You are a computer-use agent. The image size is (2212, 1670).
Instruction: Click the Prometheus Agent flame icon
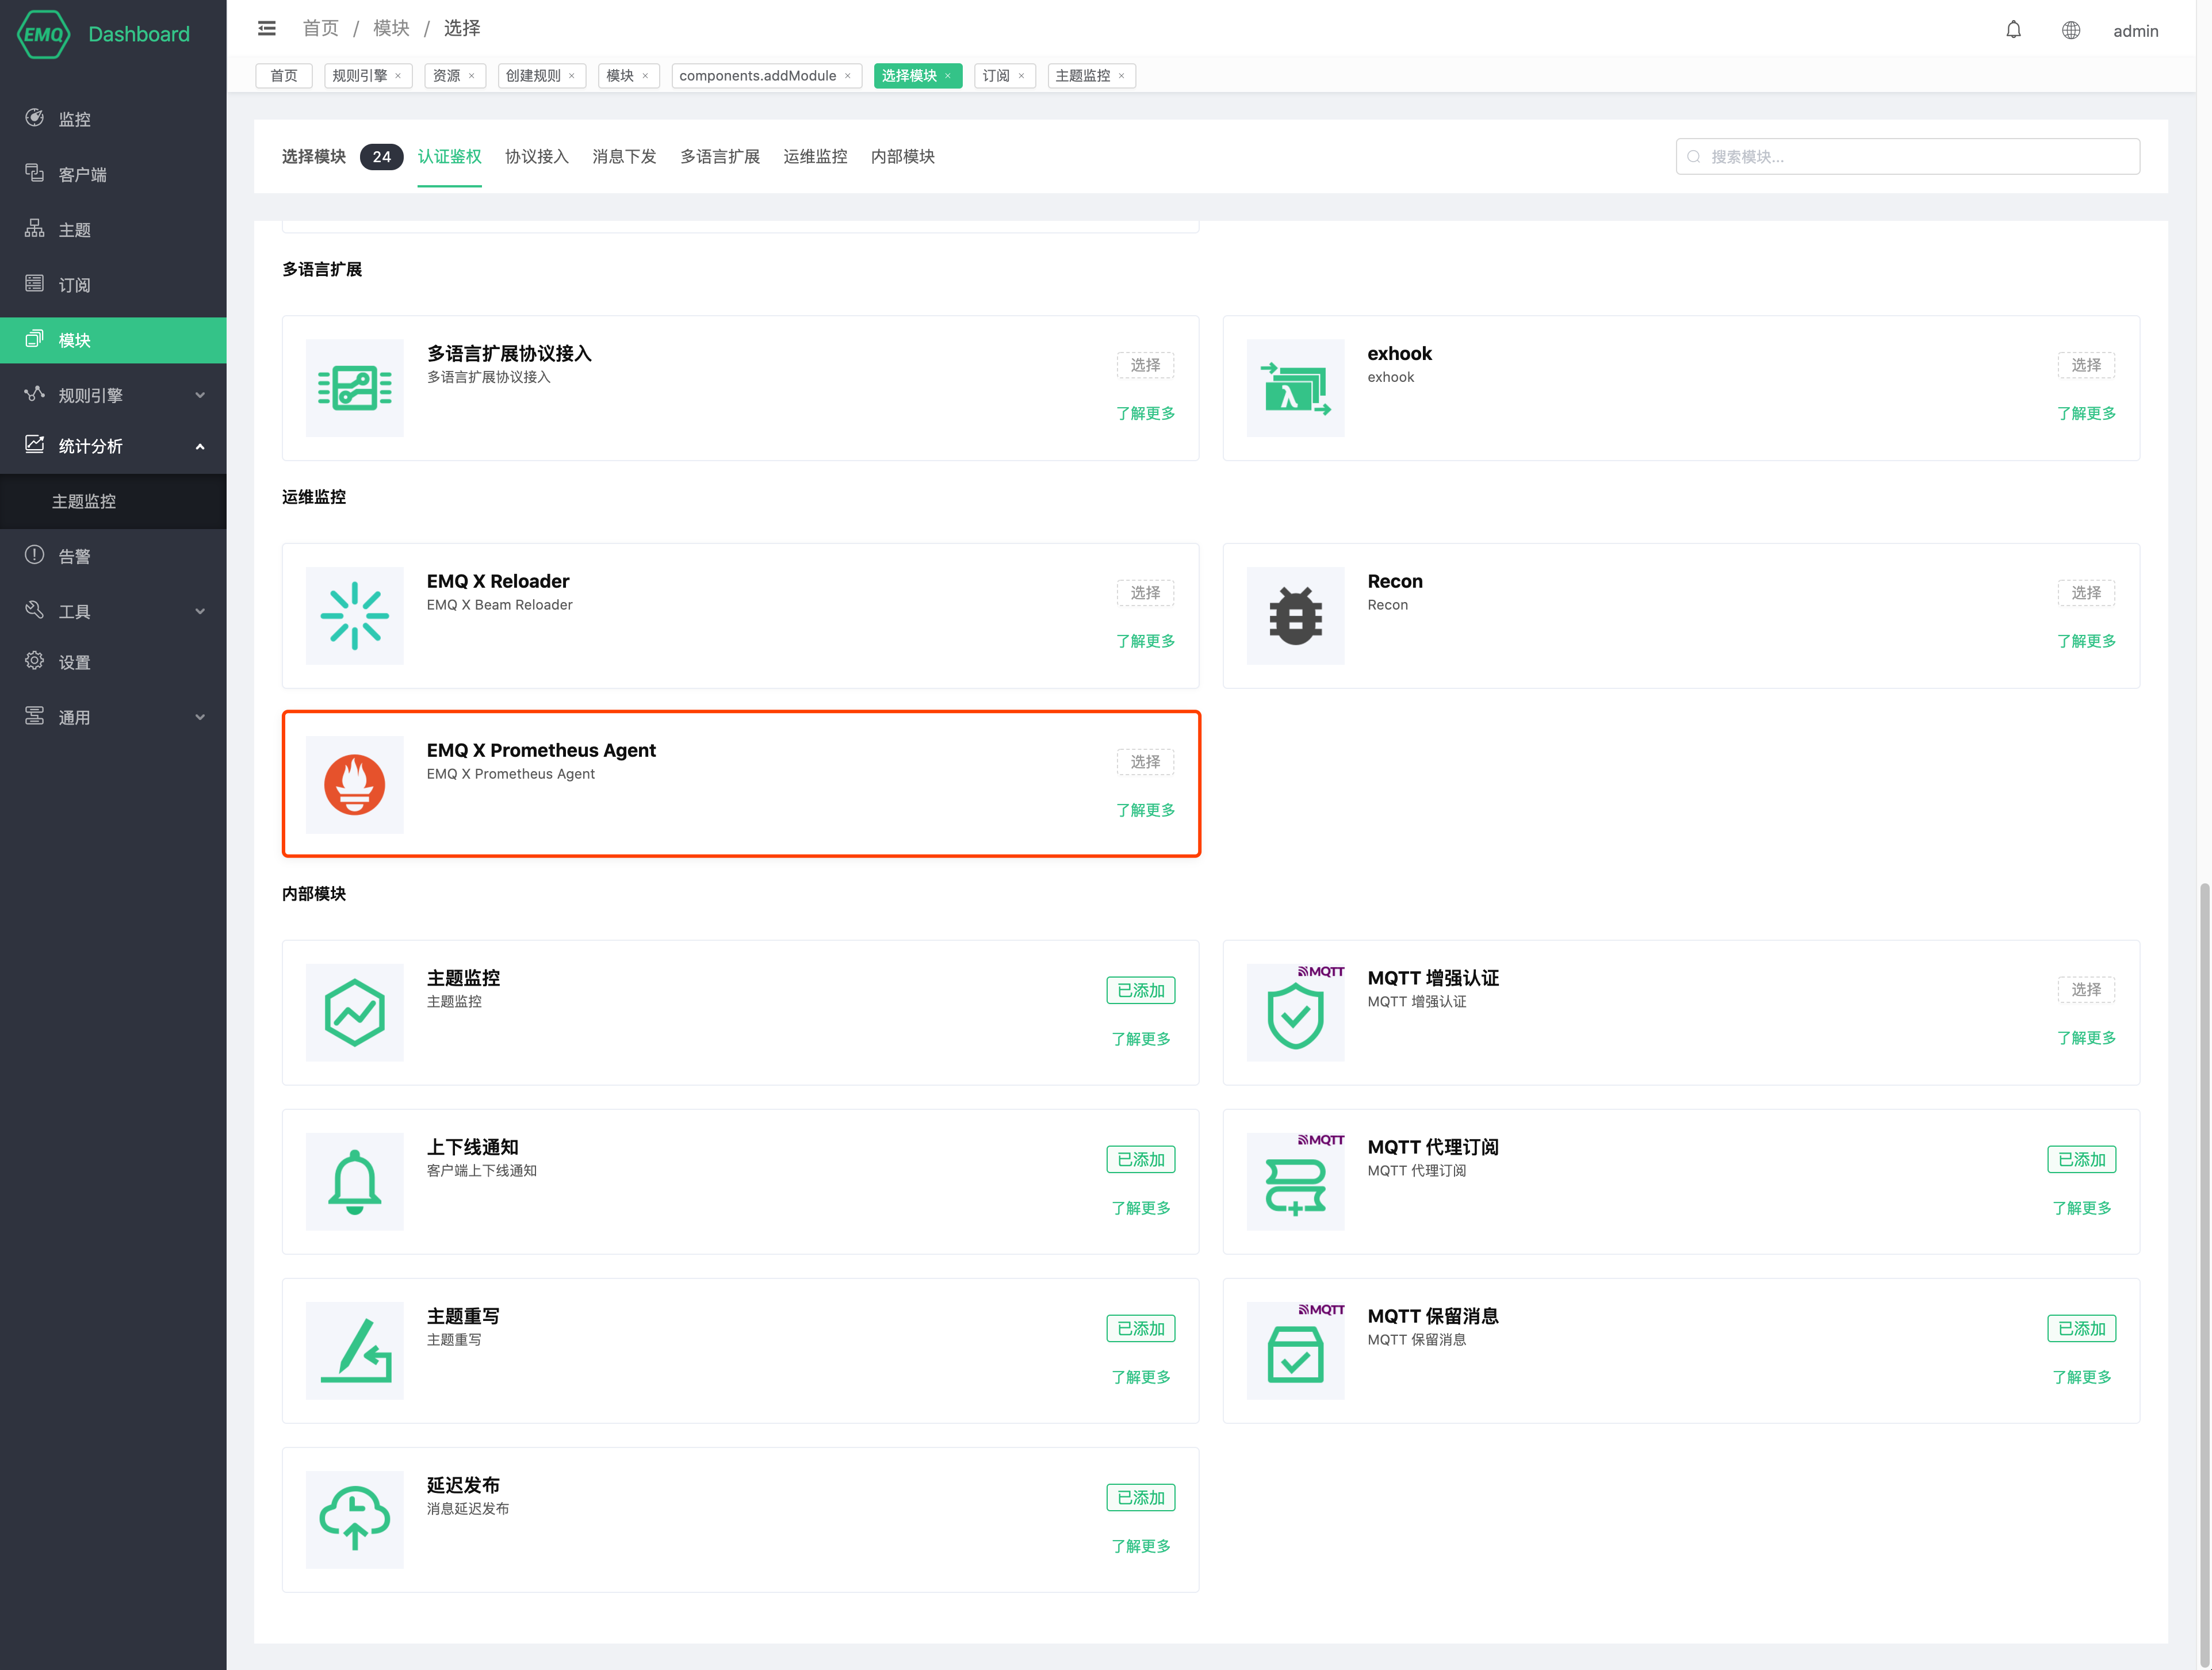(354, 785)
